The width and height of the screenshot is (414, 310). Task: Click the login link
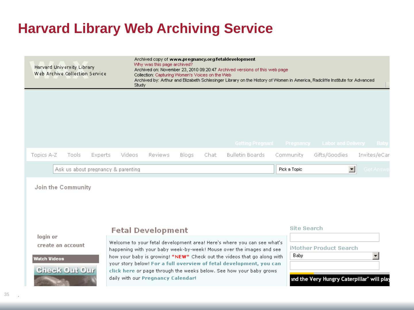(44, 237)
